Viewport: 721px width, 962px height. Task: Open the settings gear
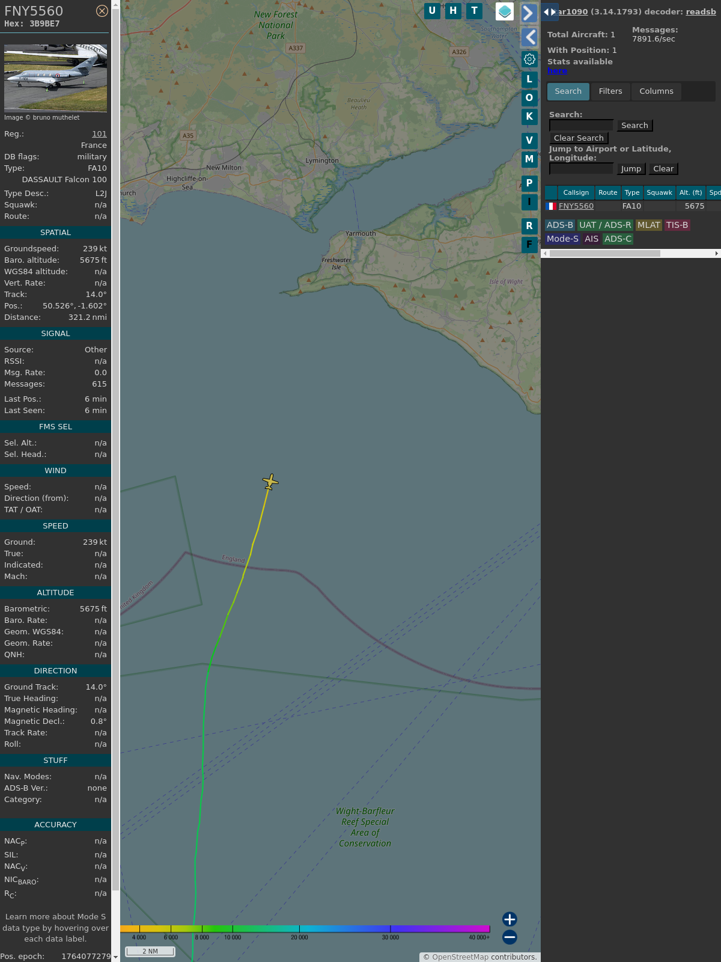(x=529, y=60)
